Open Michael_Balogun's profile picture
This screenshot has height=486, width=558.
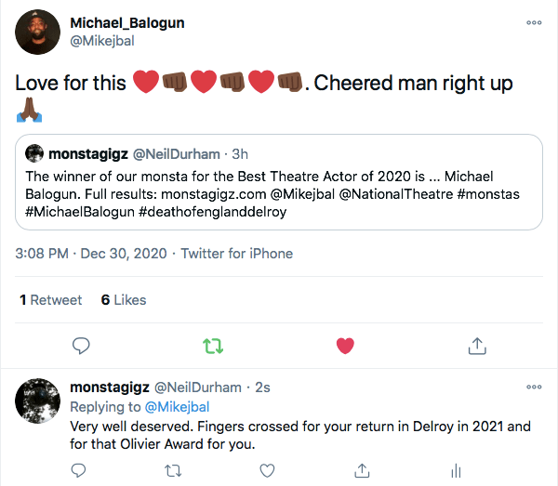click(x=37, y=33)
